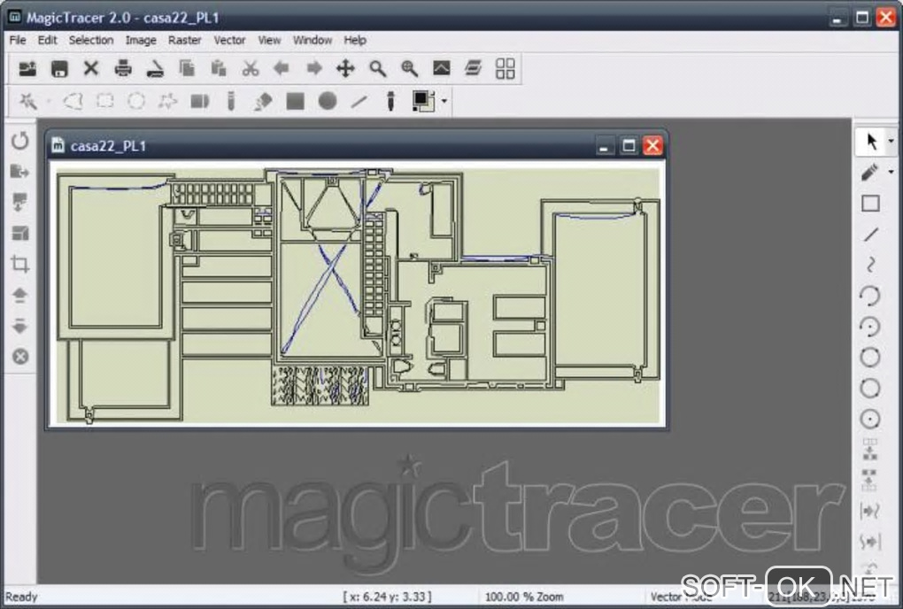Open the Raster menu
903x609 pixels.
[184, 40]
